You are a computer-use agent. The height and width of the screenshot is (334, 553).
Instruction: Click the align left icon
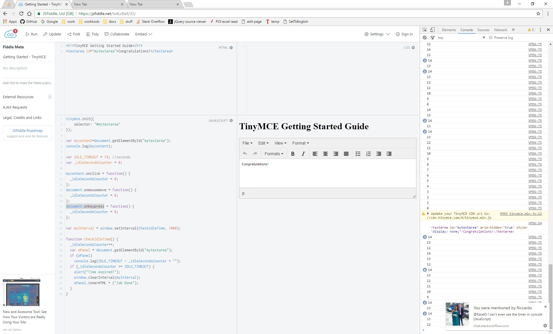[x=315, y=154]
